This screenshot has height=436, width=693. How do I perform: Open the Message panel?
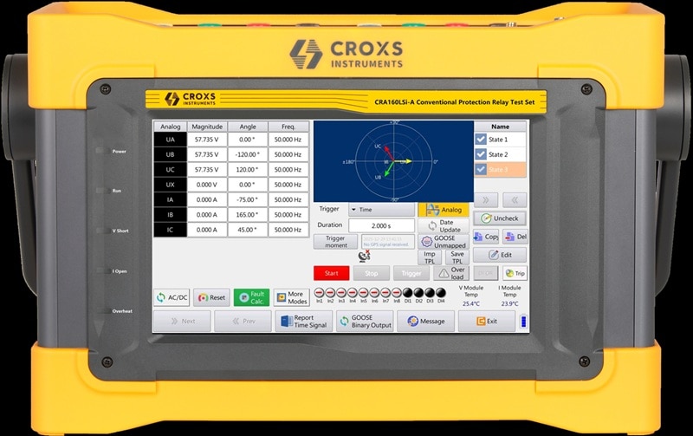[425, 321]
